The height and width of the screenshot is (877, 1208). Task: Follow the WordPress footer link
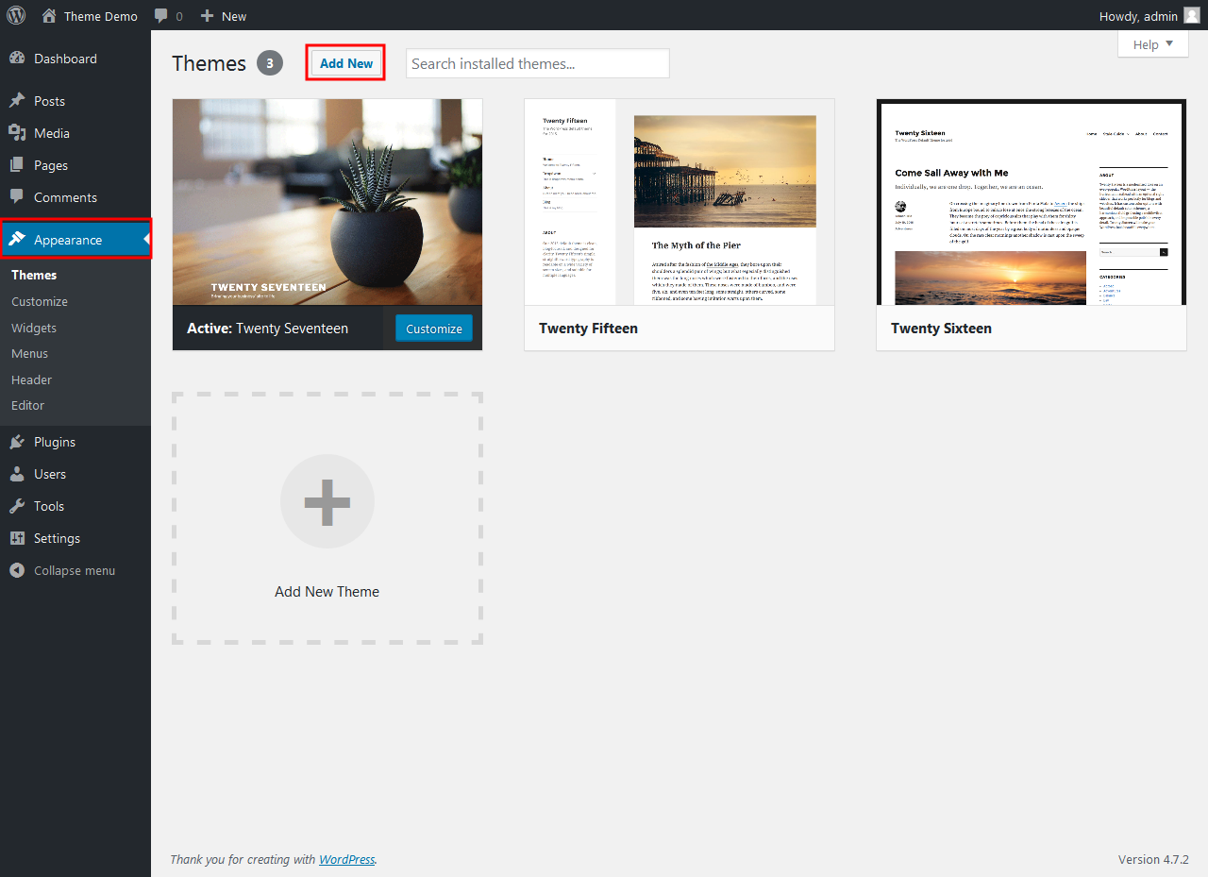coord(346,859)
